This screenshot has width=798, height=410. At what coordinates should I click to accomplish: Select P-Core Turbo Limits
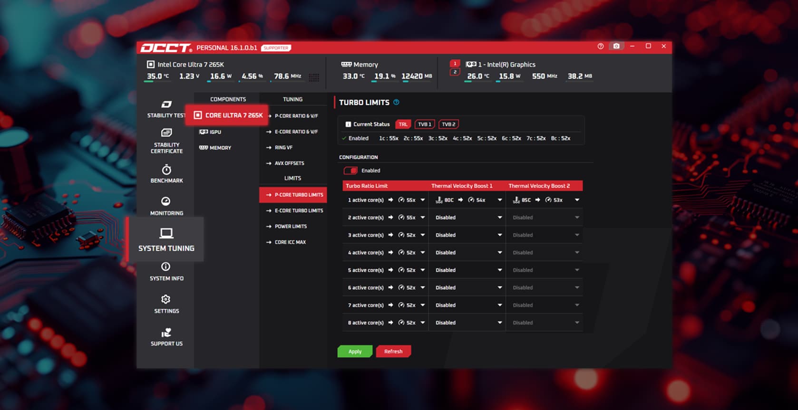pos(293,195)
